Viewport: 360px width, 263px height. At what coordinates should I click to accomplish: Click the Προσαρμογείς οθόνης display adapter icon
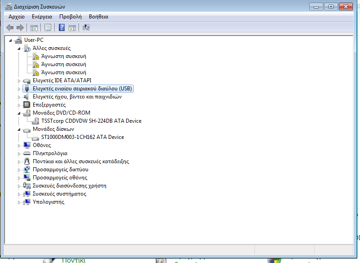[x=27, y=178]
